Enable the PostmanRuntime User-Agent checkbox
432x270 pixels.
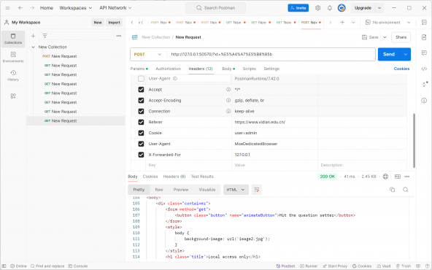pos(141,79)
